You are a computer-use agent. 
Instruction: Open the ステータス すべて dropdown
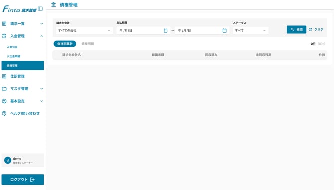coord(250,31)
